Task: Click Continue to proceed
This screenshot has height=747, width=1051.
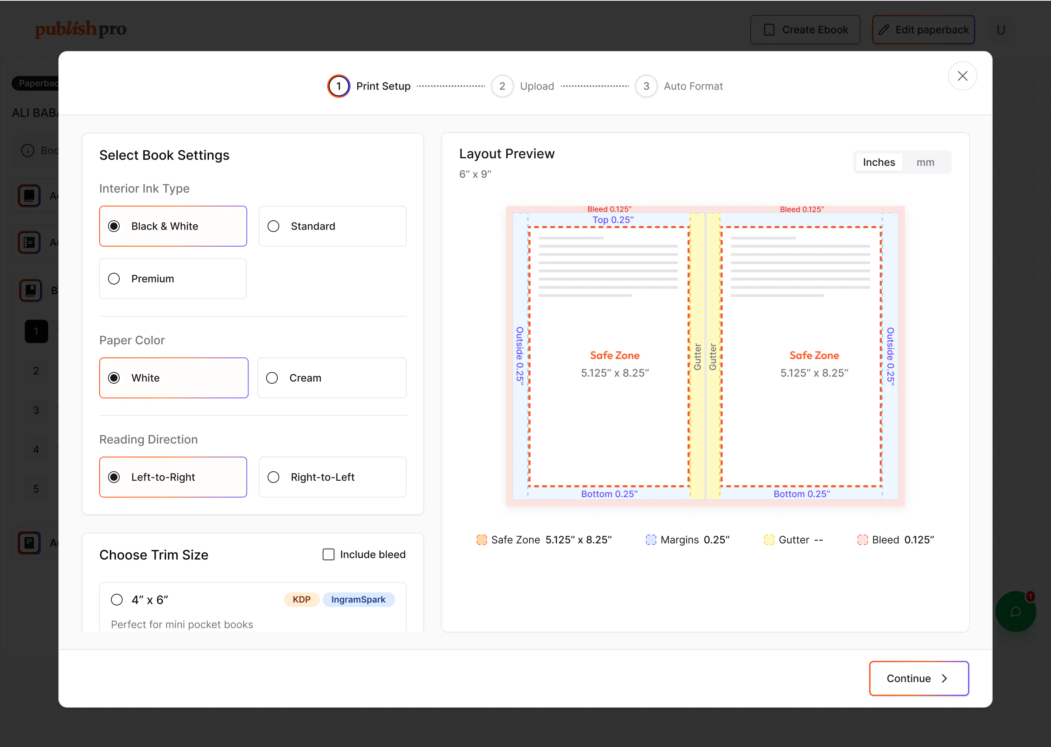Action: coord(919,678)
